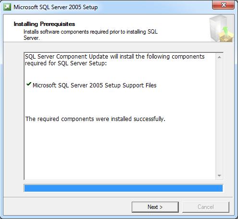Click the SQL Server Setup title bar icon
Image resolution: width=238 pixels, height=219 pixels.
pos(7,7)
